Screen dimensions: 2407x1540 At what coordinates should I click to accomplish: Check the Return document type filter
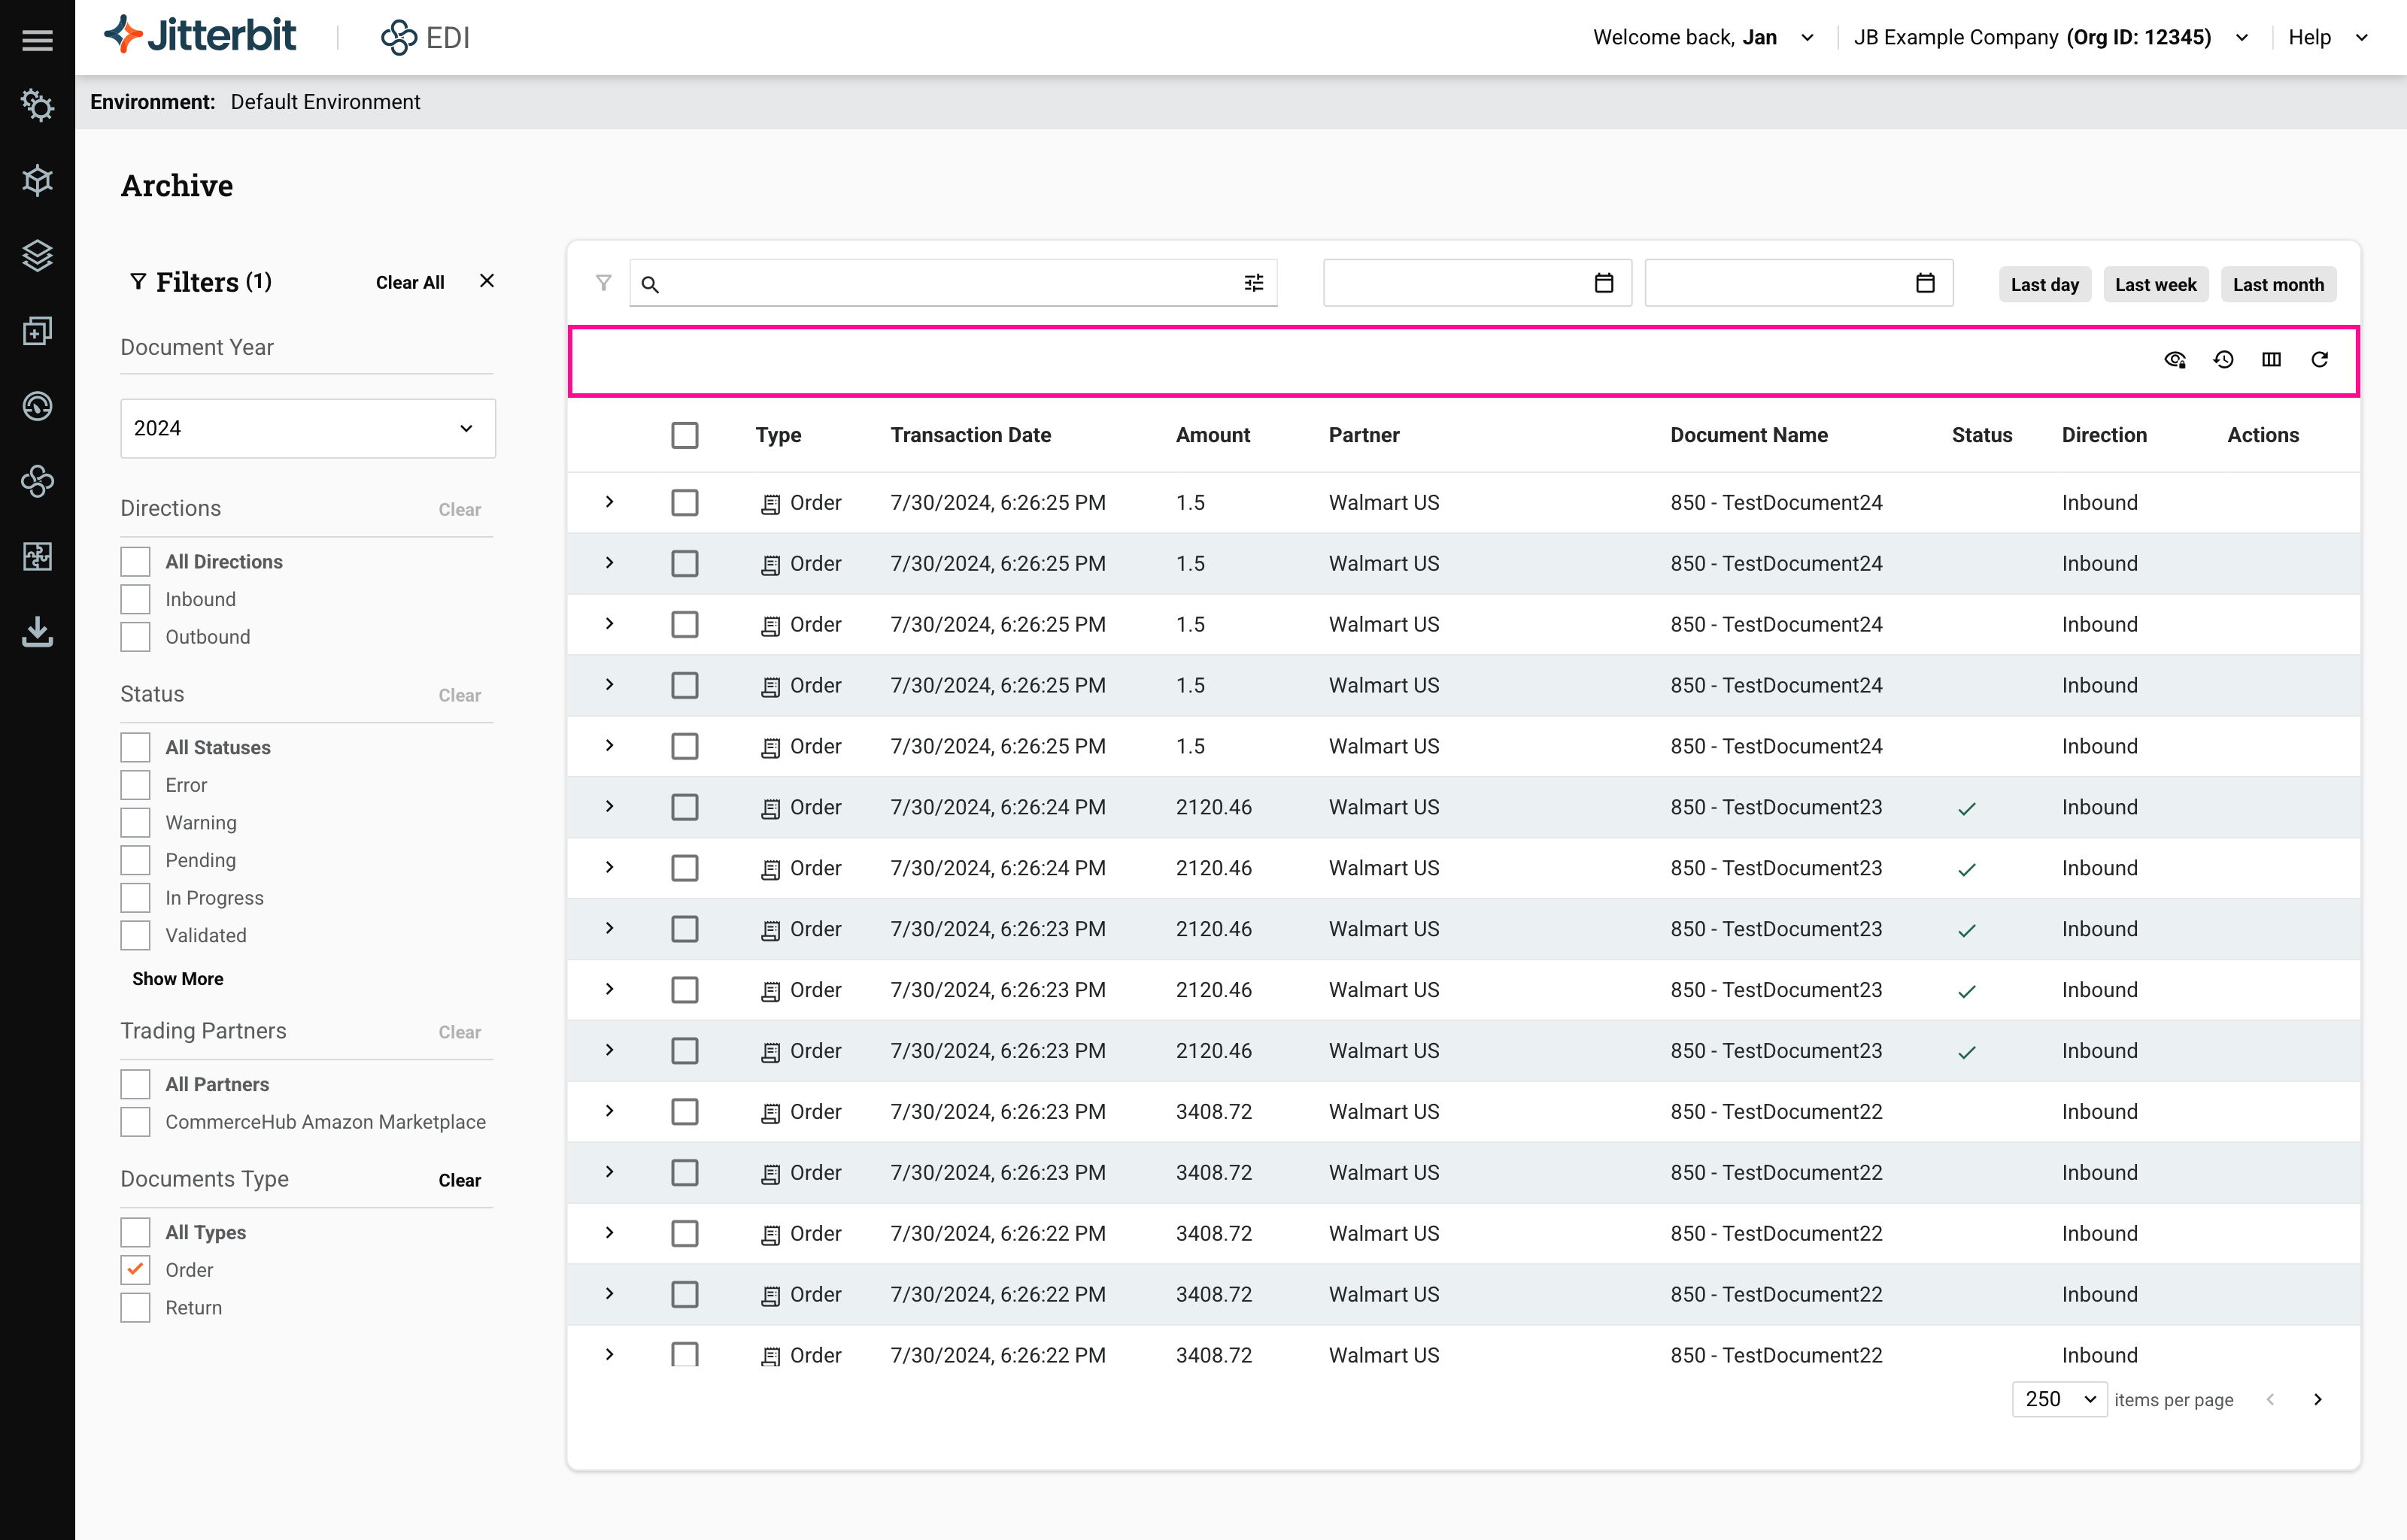pyautogui.click(x=135, y=1307)
